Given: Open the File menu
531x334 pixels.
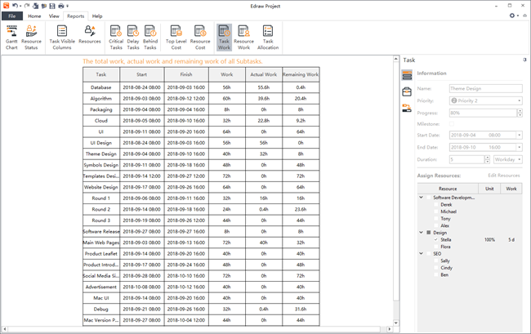Looking at the screenshot, I should pyautogui.click(x=11, y=16).
